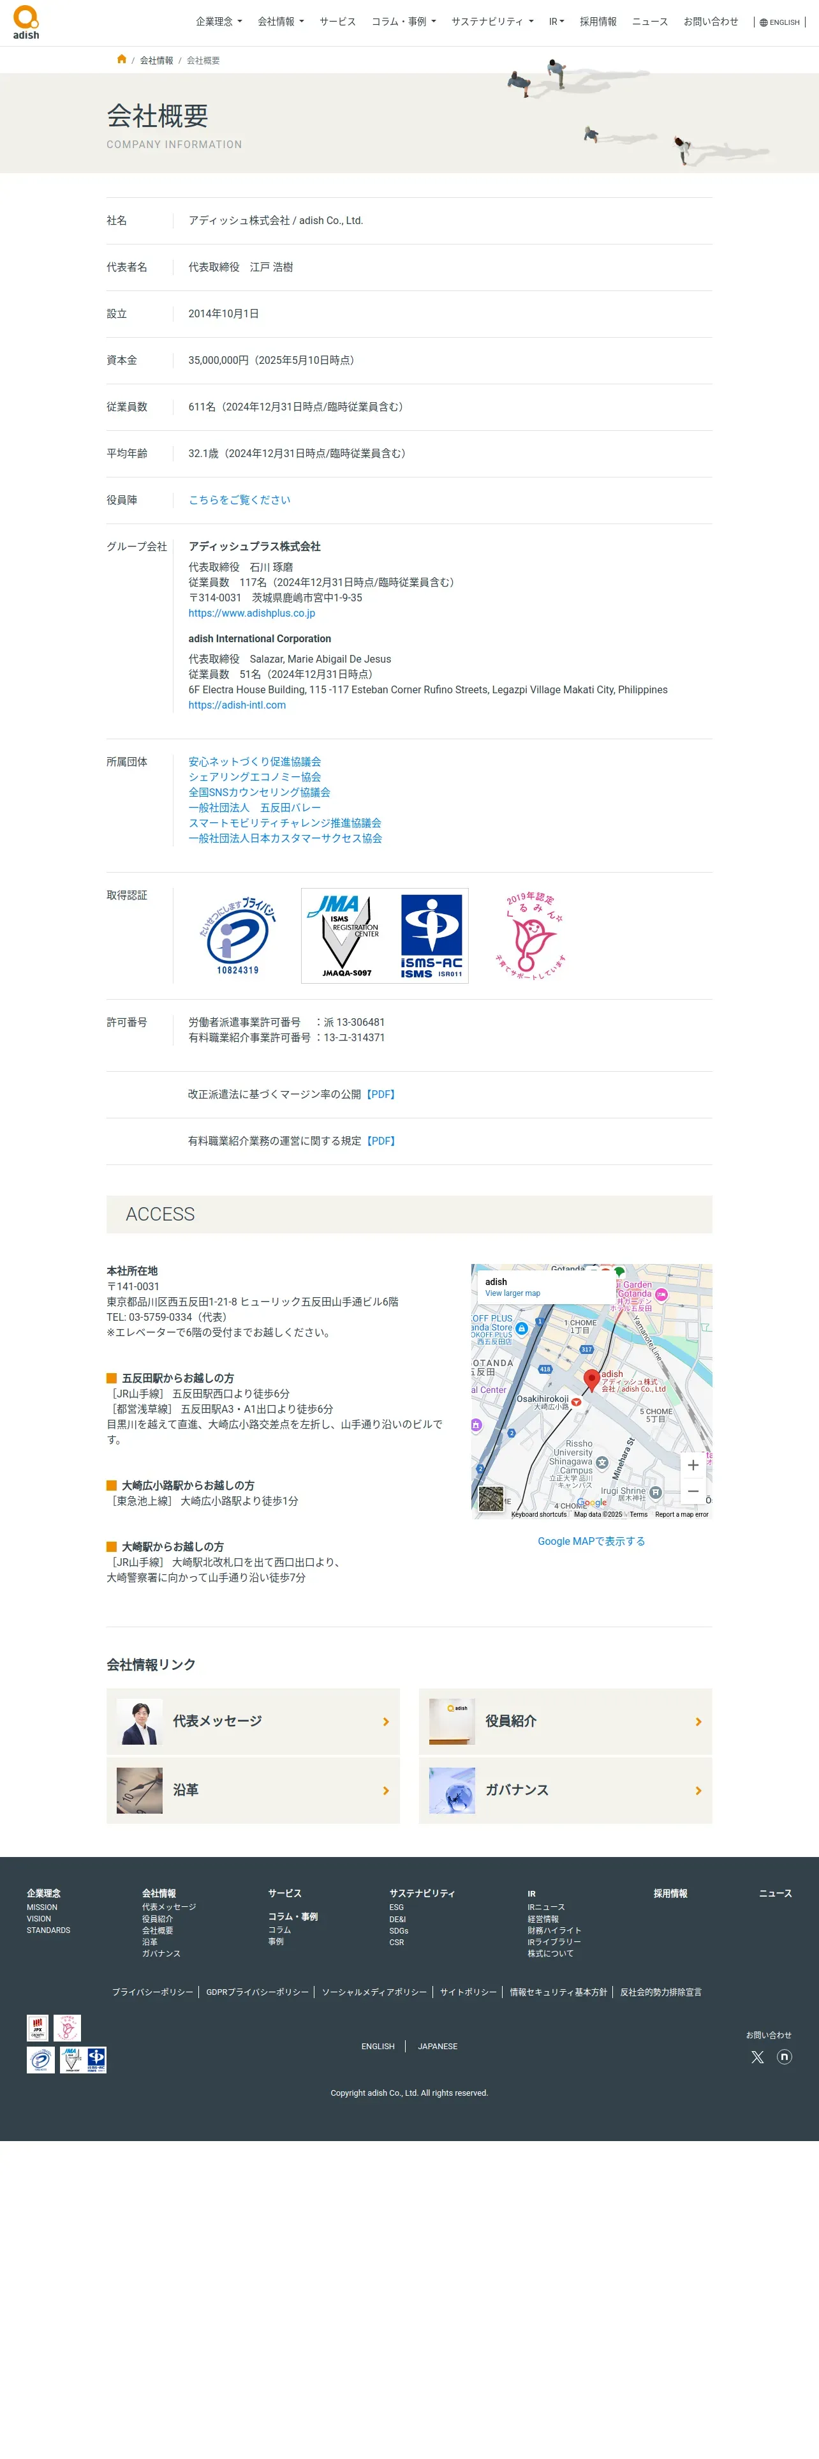Switch map to satellite imagery thumbnail
Image resolution: width=819 pixels, height=2459 pixels.
[490, 1499]
